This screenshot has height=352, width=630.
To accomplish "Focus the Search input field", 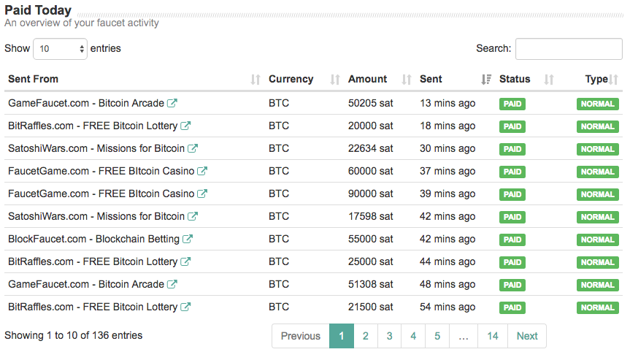I will pos(569,49).
